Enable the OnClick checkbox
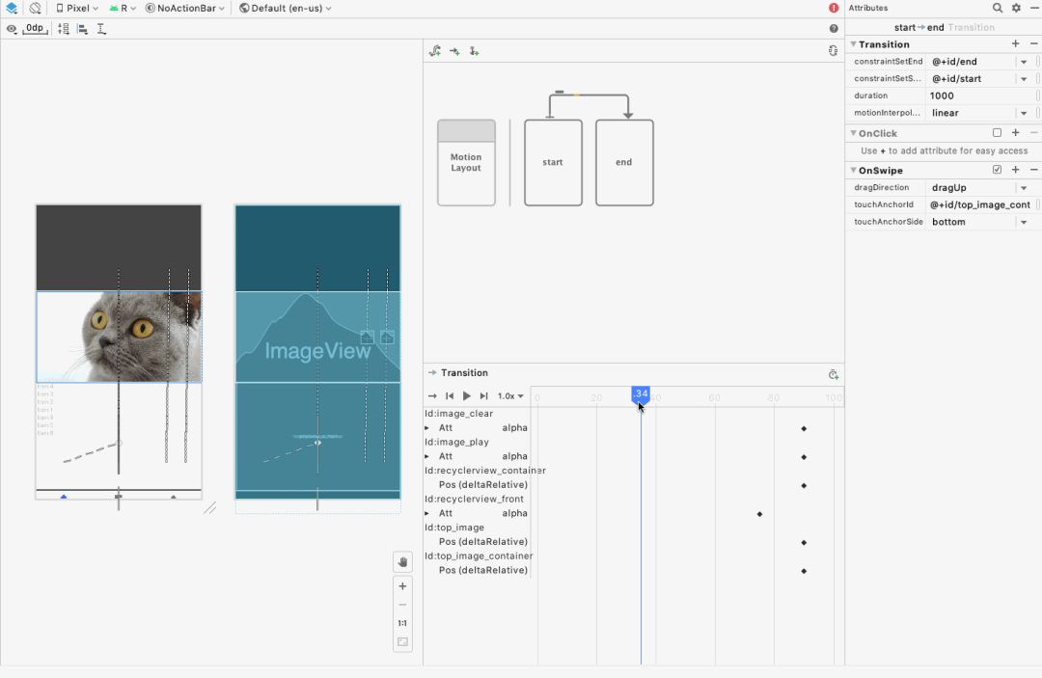1042x678 pixels. pyautogui.click(x=997, y=133)
